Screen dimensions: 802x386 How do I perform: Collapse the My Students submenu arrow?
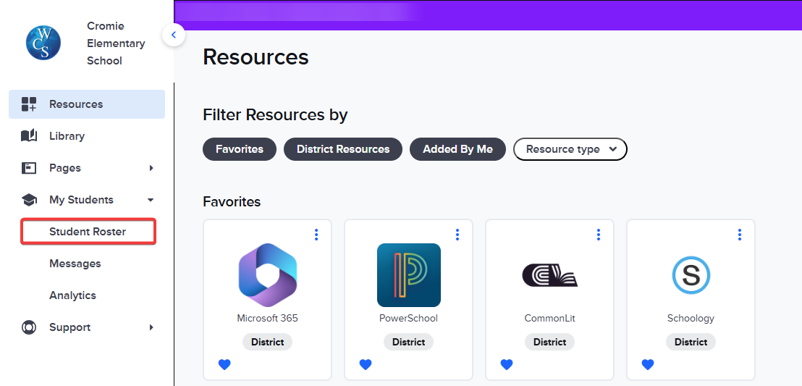coord(151,200)
